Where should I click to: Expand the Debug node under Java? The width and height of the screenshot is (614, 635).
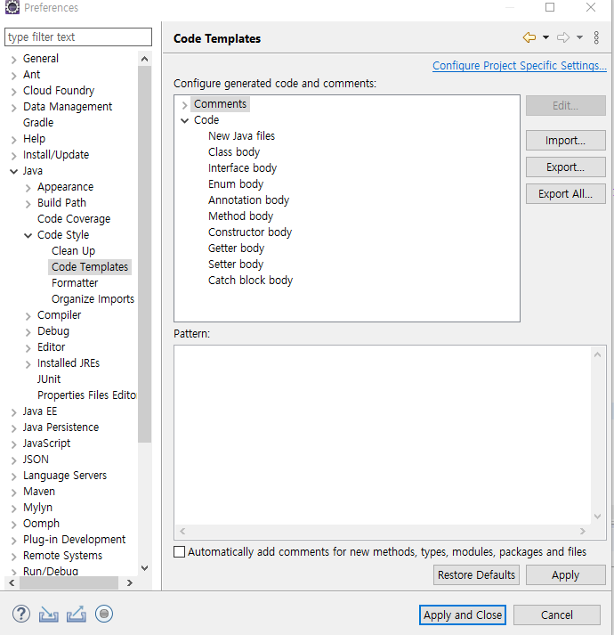pyautogui.click(x=28, y=332)
